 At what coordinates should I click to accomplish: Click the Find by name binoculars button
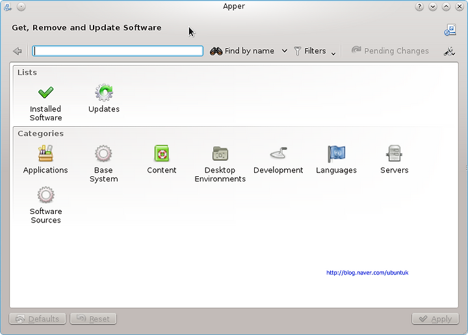(x=242, y=51)
